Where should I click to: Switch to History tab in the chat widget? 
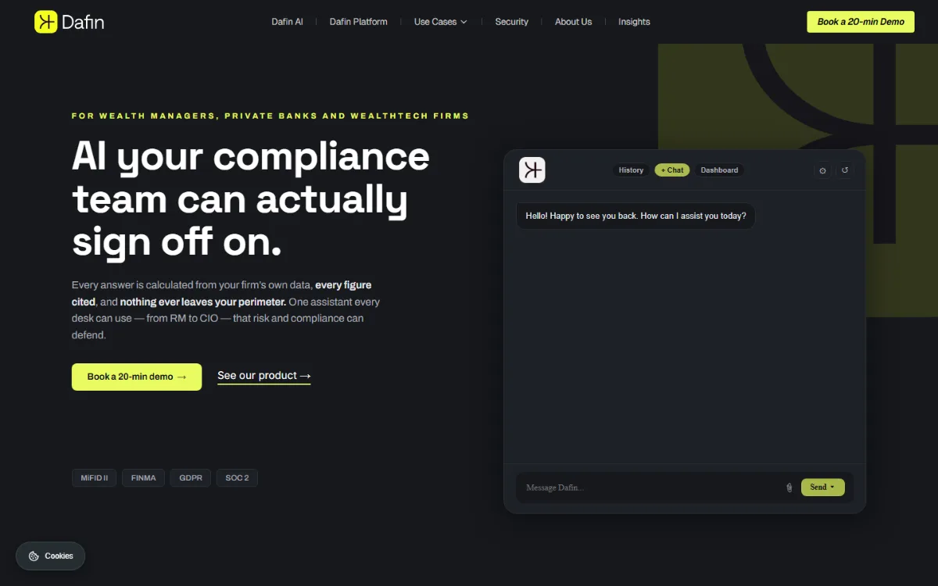coord(631,170)
